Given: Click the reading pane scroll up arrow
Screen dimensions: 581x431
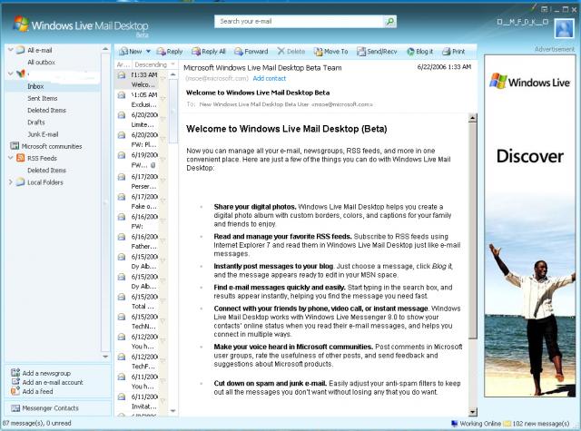Looking at the screenshot, I should [472, 118].
